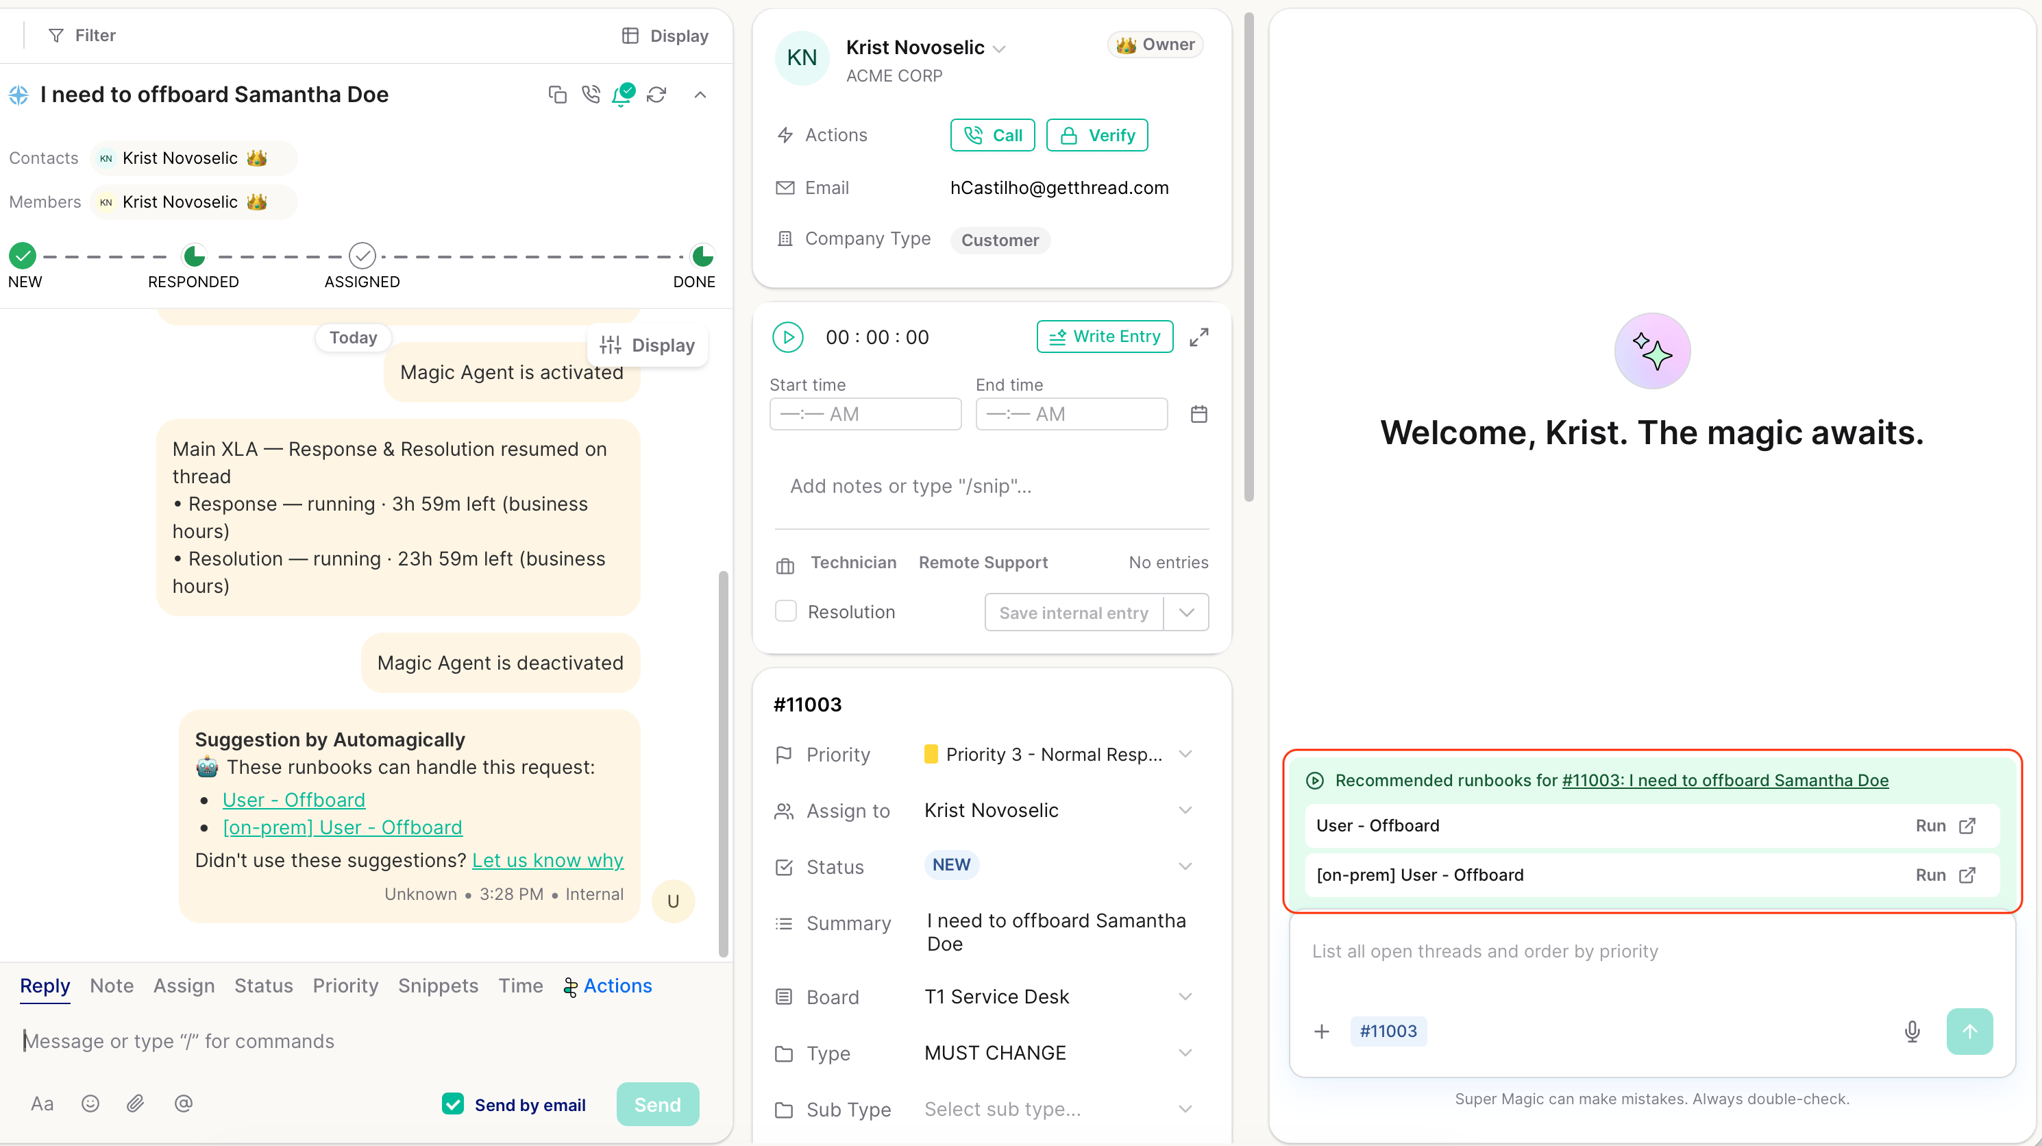The width and height of the screenshot is (2042, 1146).
Task: Click the microphone voice input icon
Action: click(x=1912, y=1032)
